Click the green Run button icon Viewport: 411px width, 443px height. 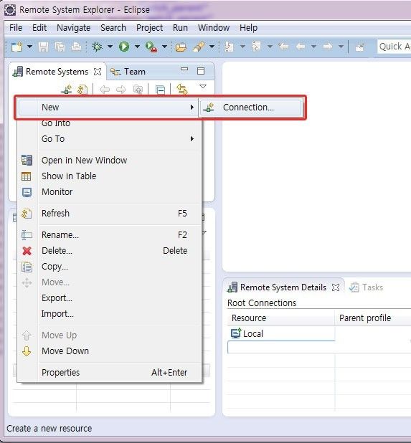[x=124, y=47]
